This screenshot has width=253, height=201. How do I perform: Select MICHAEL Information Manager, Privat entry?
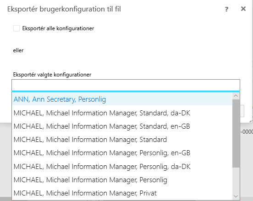pos(122,193)
